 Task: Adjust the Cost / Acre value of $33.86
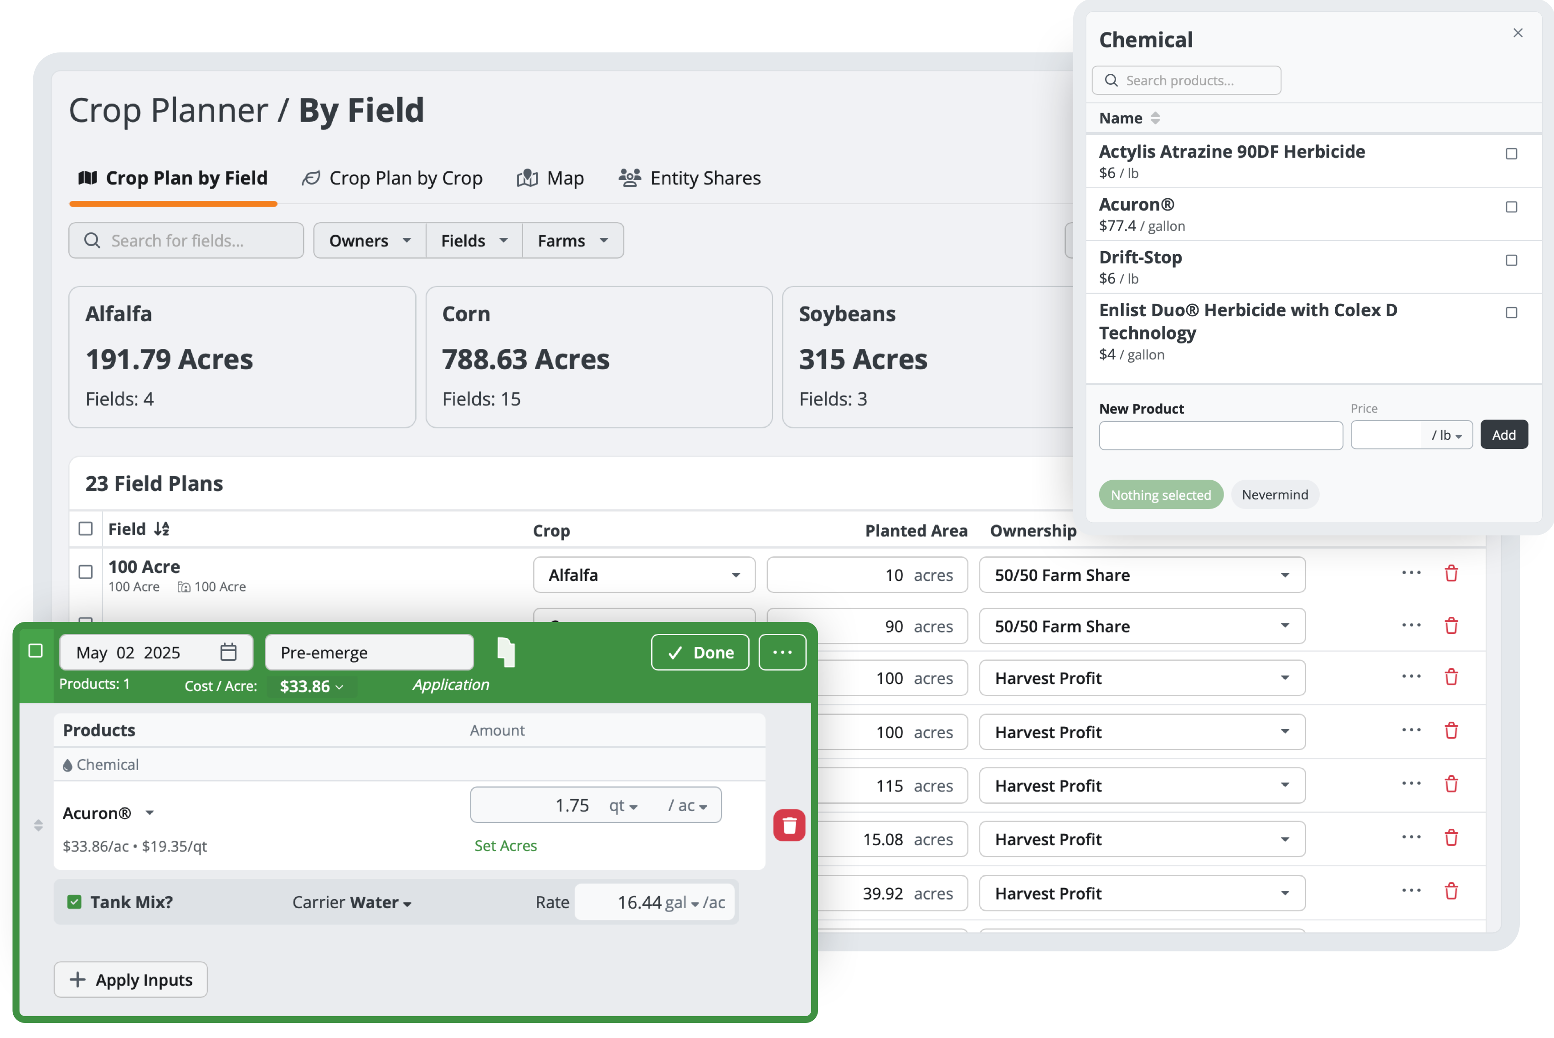[x=310, y=686]
